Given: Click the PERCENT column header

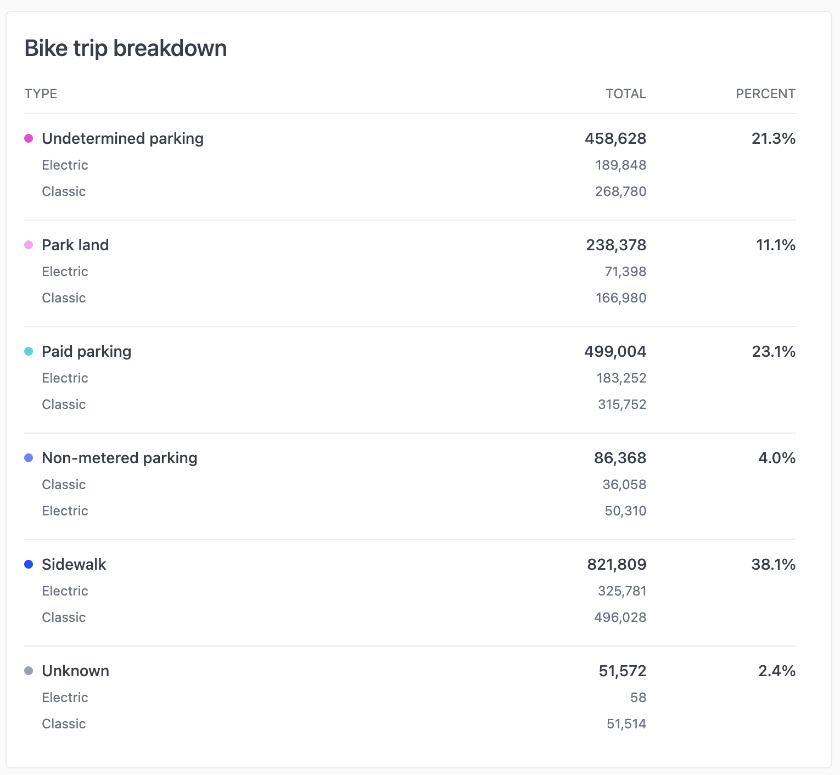Looking at the screenshot, I should point(765,94).
